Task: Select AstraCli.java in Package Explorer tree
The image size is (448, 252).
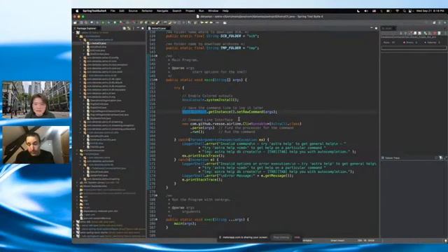Action: coord(98,43)
